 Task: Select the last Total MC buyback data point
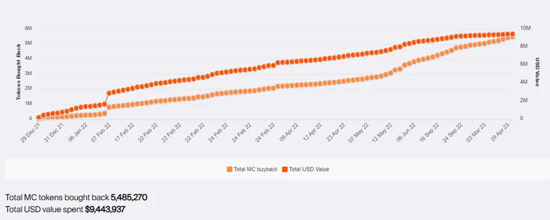[512, 37]
